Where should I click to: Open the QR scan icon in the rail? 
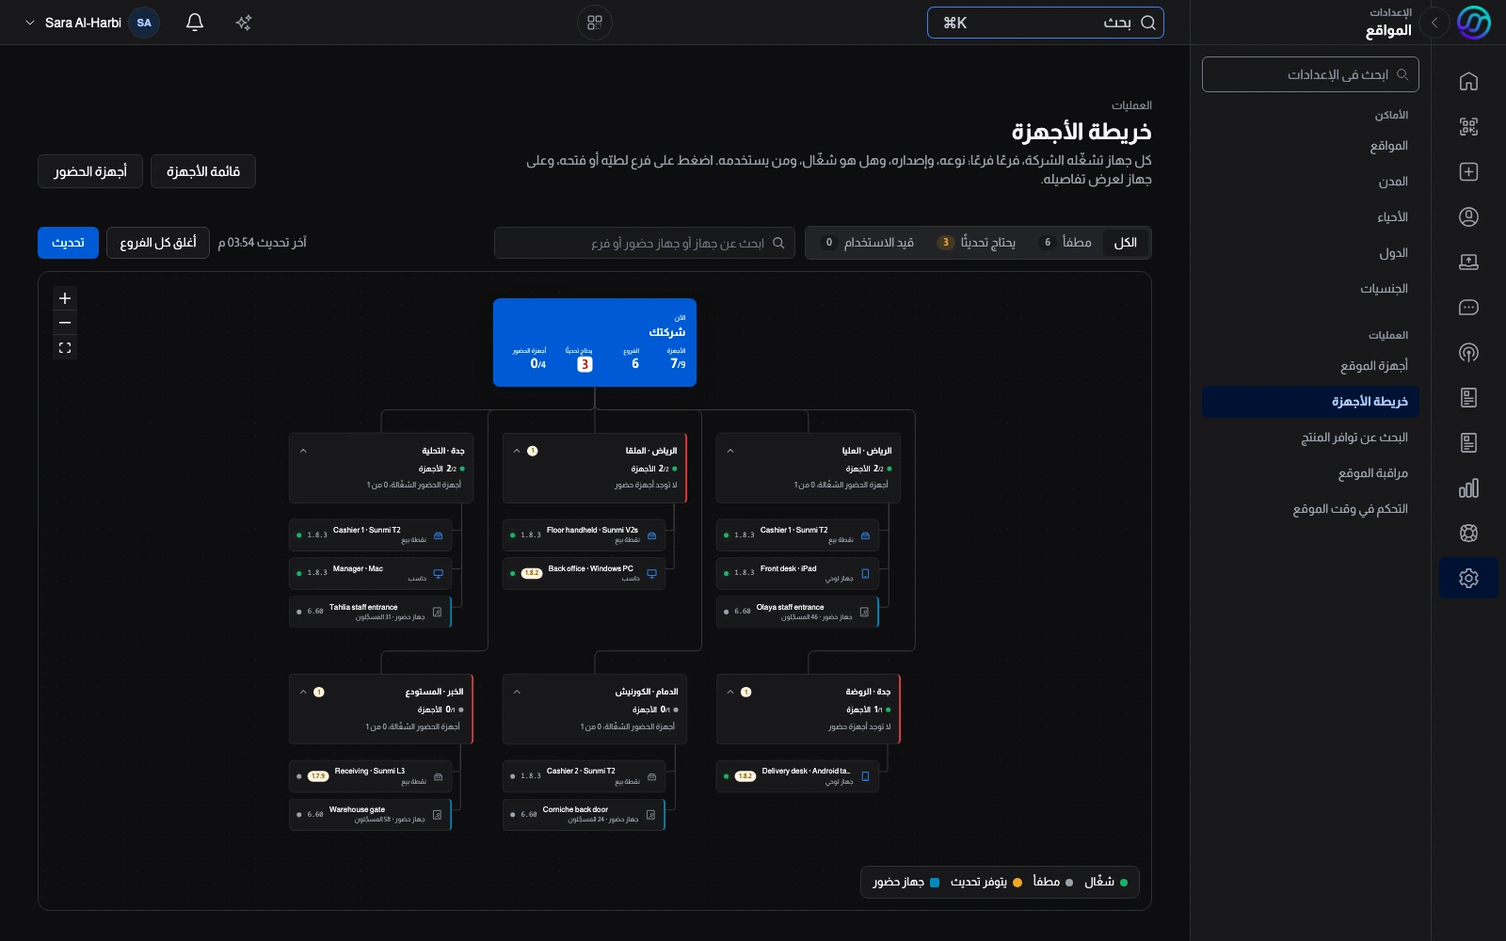1468,127
